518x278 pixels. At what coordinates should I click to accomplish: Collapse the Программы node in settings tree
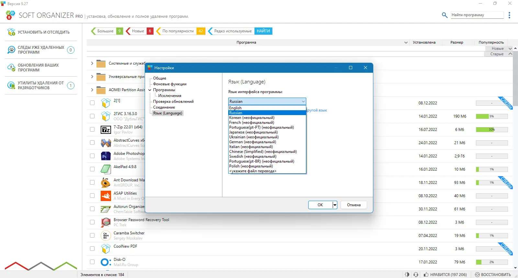coord(150,90)
